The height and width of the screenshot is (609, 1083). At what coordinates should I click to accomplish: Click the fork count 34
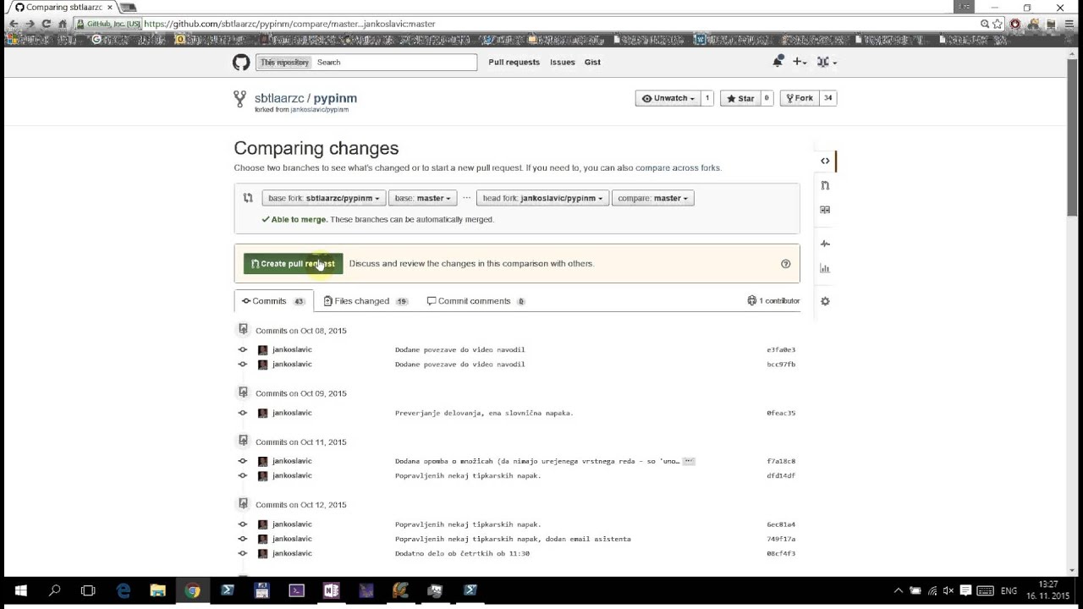828,98
